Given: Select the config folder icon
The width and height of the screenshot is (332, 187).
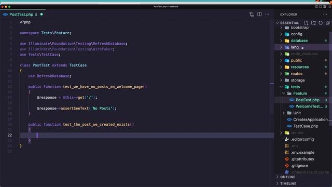Looking at the screenshot, I should tap(287, 34).
